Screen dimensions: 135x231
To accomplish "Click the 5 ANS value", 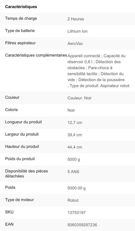I will point(73,172).
